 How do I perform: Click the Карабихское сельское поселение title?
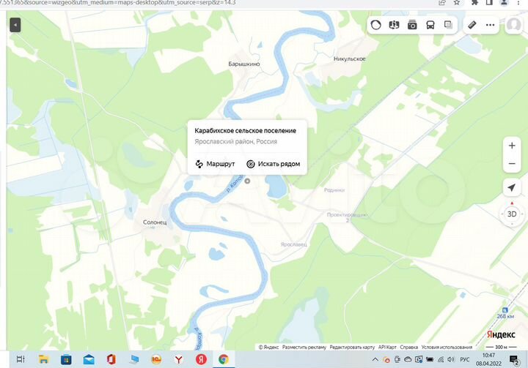click(x=245, y=131)
